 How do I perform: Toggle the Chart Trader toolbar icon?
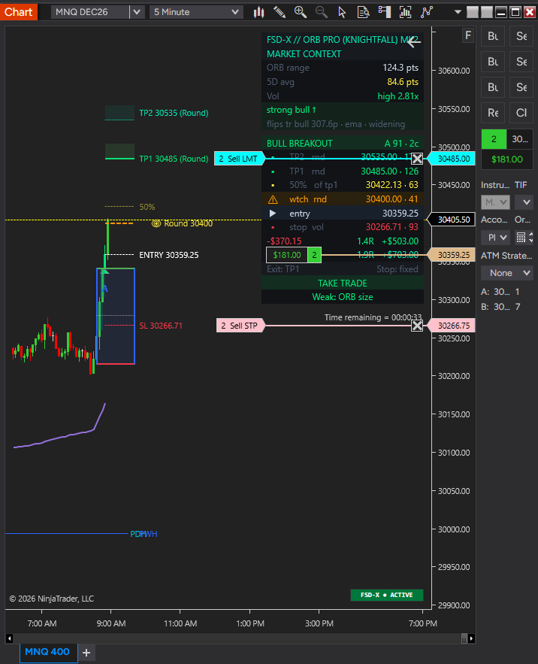[x=385, y=12]
